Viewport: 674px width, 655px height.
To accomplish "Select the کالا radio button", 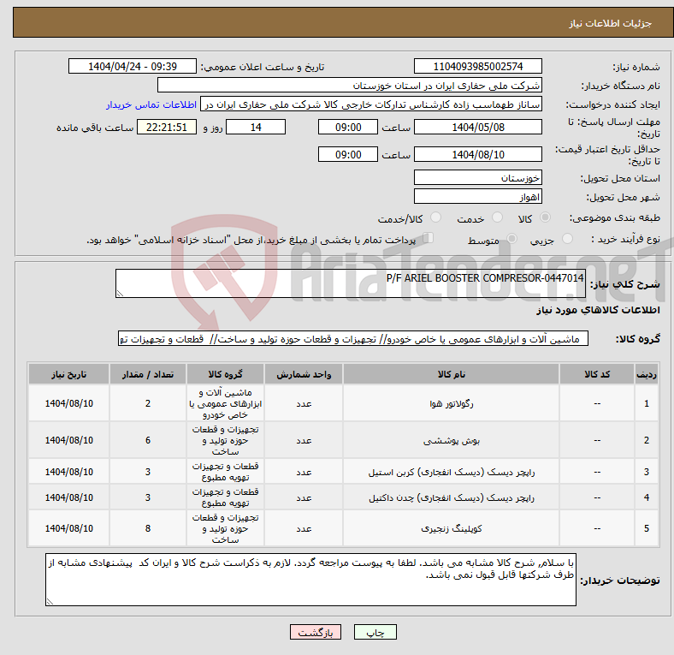I will click(545, 217).
